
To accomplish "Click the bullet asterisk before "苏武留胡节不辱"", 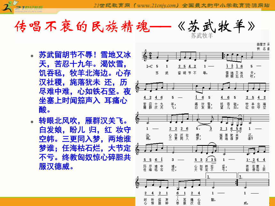I will tap(32, 56).
